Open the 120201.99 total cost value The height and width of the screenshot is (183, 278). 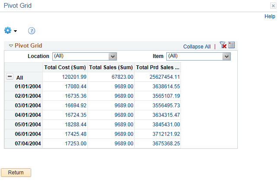(x=74, y=77)
